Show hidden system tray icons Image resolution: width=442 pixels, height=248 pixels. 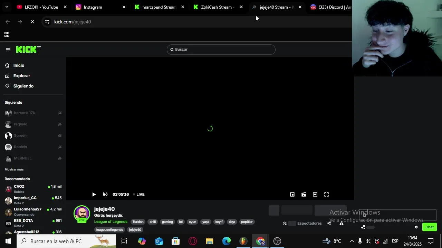point(352,241)
